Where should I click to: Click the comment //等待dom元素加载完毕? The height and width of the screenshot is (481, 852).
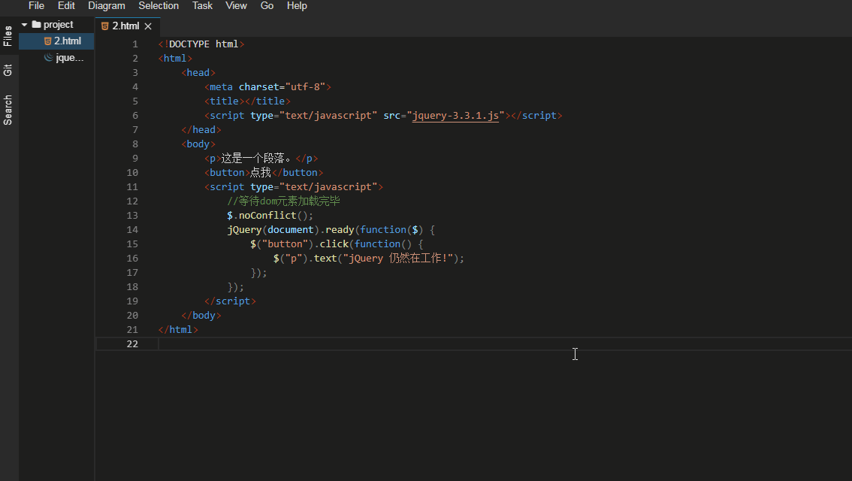point(284,201)
